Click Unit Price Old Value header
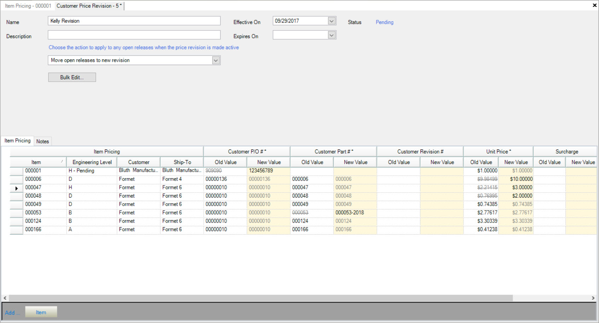Screen dimensions: 599x323 (481, 162)
